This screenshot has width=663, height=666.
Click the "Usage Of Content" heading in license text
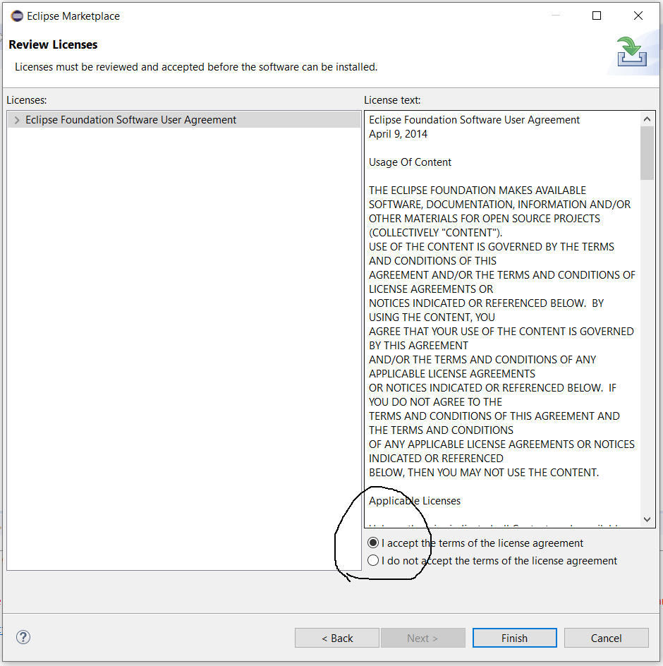coord(410,162)
